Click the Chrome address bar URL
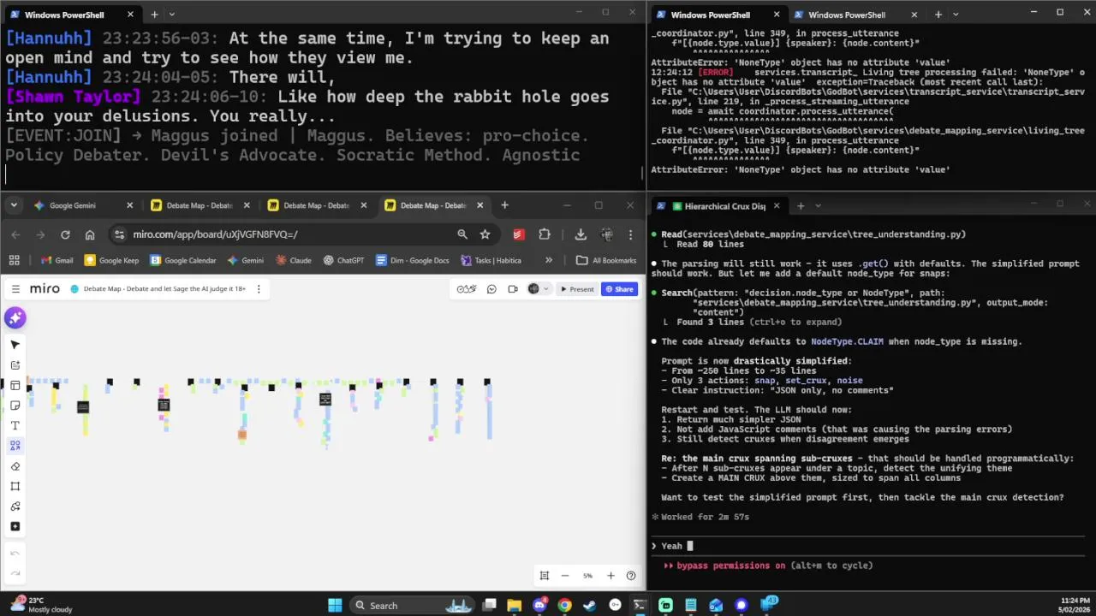 (x=215, y=234)
